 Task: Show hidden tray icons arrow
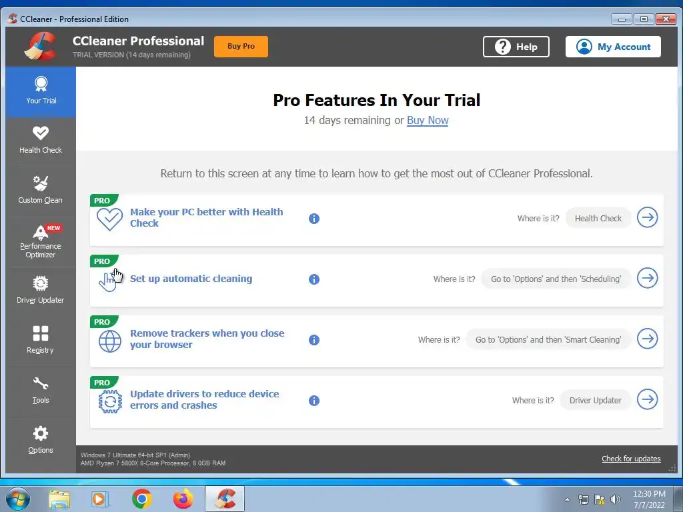pyautogui.click(x=567, y=499)
